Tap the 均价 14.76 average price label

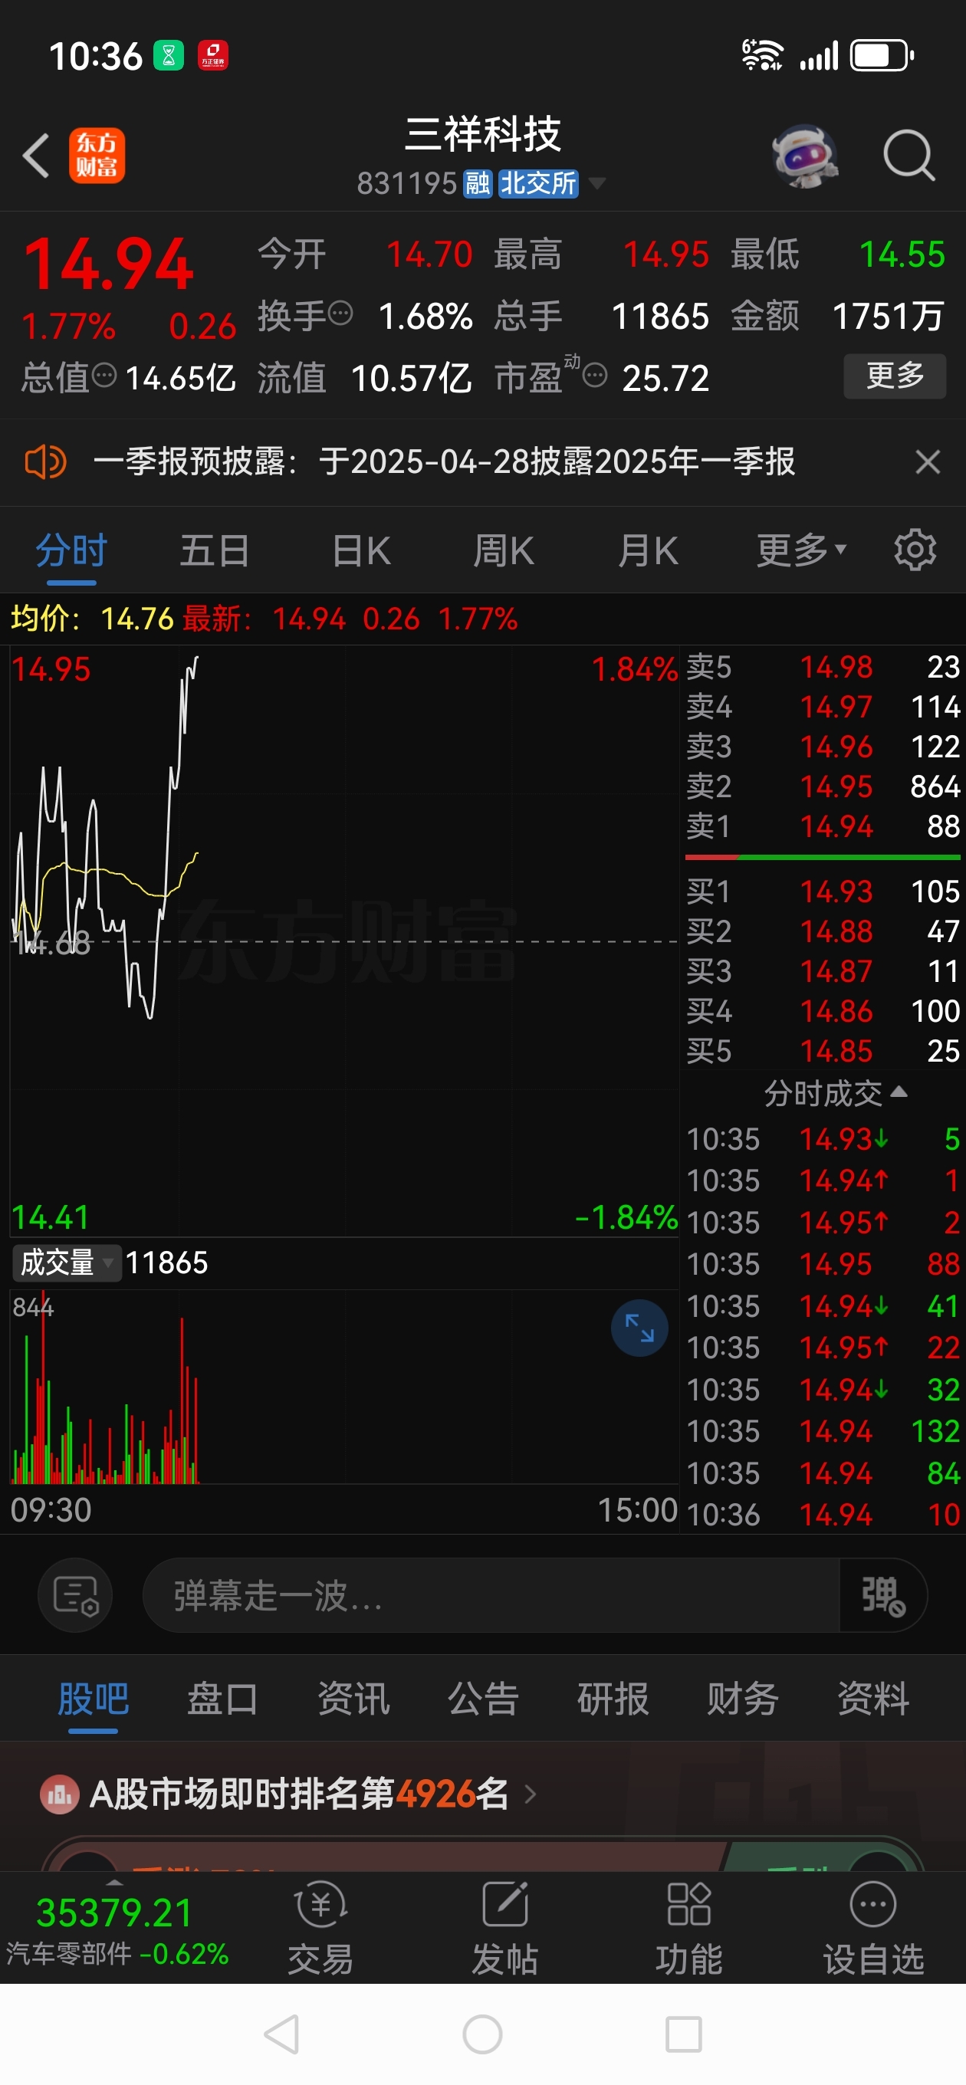point(92,619)
